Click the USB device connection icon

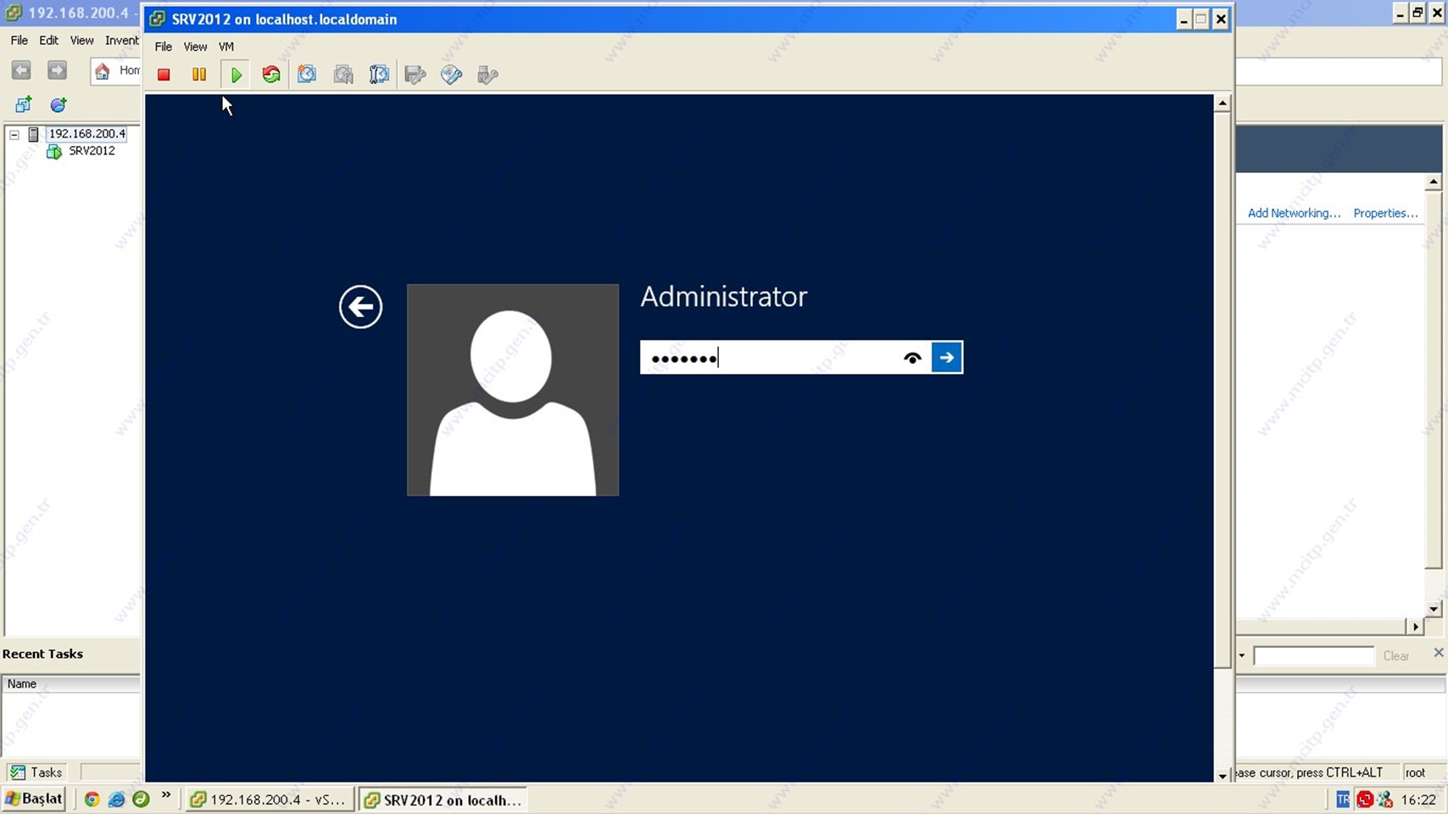(487, 75)
